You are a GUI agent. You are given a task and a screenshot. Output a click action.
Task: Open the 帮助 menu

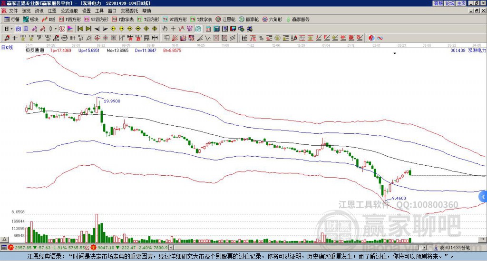coord(146,11)
